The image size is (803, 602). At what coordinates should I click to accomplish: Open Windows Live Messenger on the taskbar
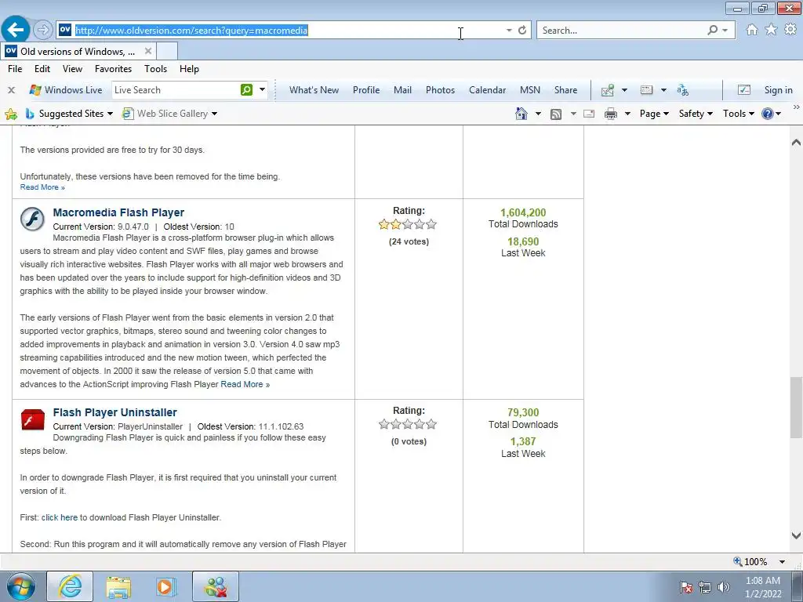(216, 586)
